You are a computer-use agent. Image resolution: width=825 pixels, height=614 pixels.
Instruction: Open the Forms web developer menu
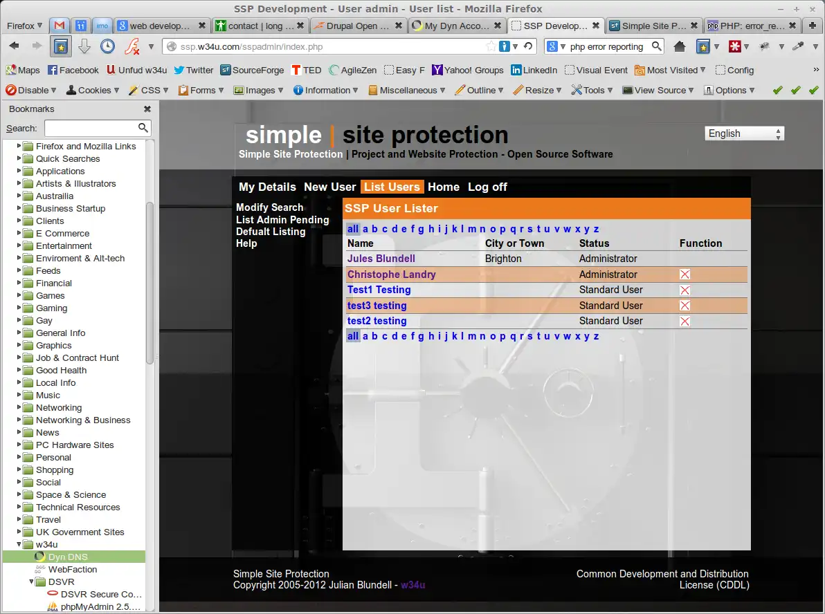(201, 90)
